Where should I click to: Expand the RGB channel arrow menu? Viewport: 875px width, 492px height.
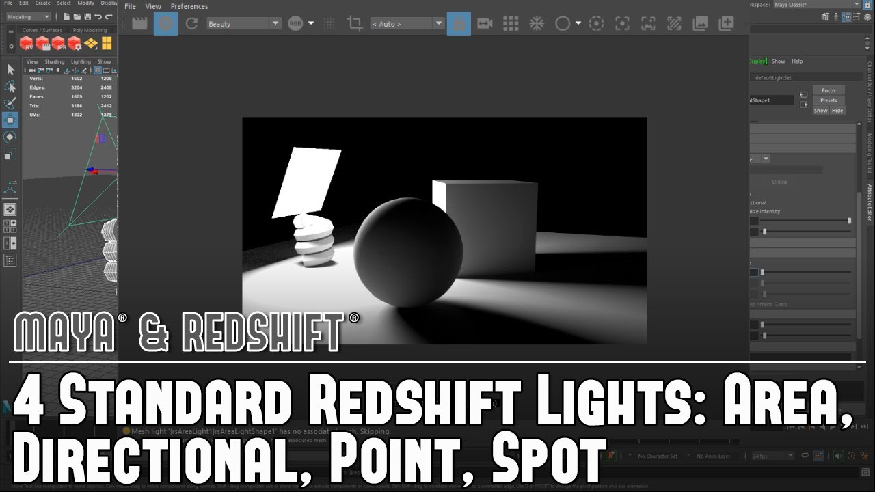(311, 23)
